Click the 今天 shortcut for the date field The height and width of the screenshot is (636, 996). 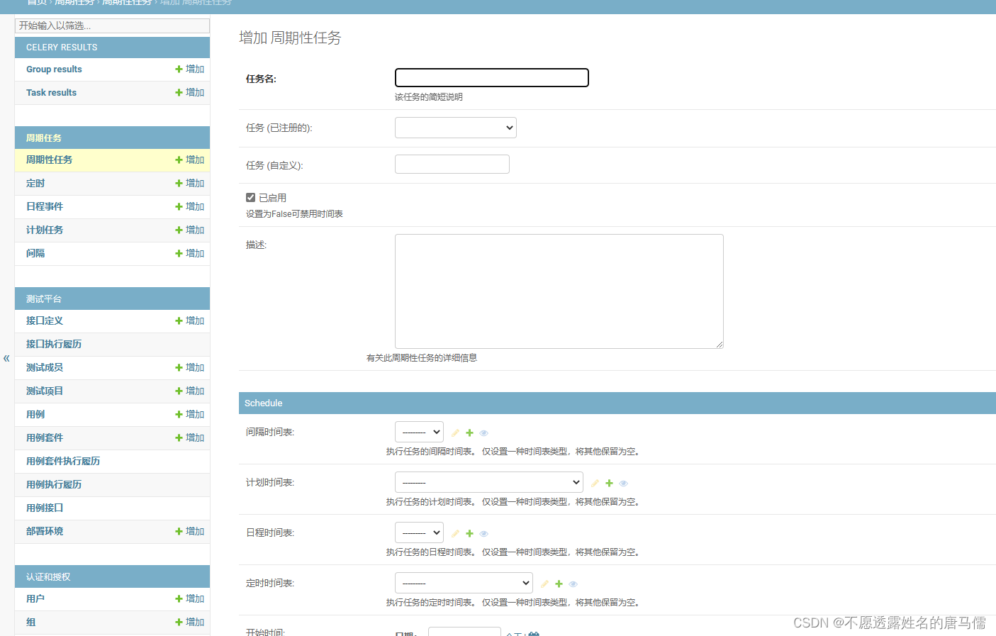pyautogui.click(x=513, y=634)
